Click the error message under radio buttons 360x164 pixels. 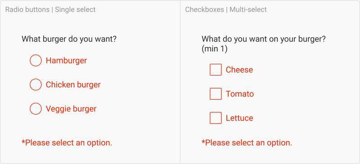[x=67, y=143]
